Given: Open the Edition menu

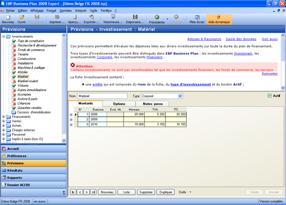Looking at the screenshot, I should coord(23,11).
